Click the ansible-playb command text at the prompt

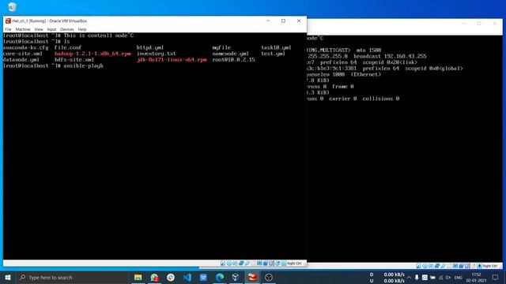pyautogui.click(x=83, y=66)
